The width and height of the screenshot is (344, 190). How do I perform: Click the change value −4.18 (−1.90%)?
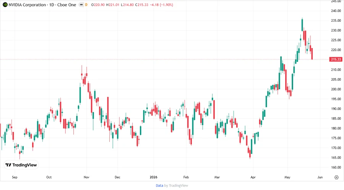(x=161, y=5)
